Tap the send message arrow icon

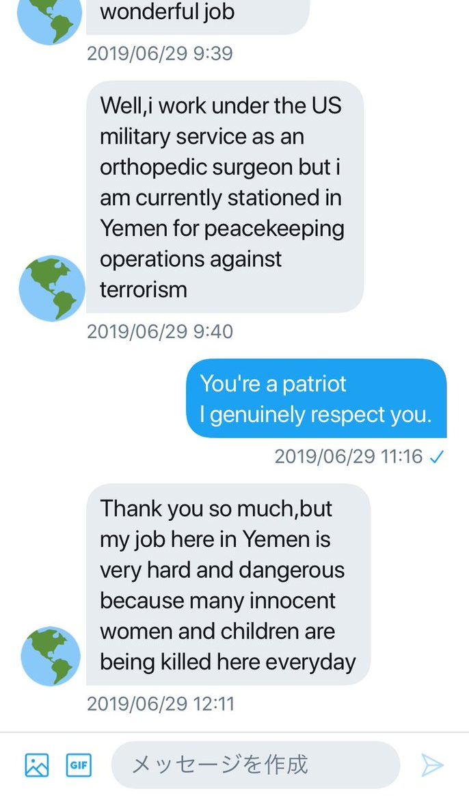point(432,765)
